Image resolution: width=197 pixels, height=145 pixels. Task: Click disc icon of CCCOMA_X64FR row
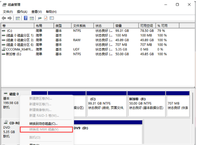coord(4,49)
